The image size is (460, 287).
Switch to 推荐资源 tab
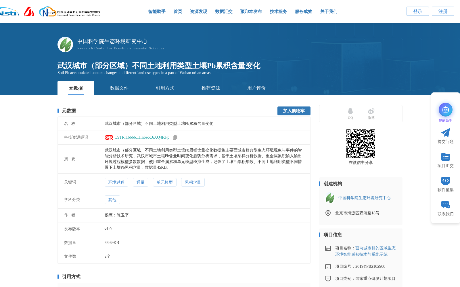coord(211,88)
